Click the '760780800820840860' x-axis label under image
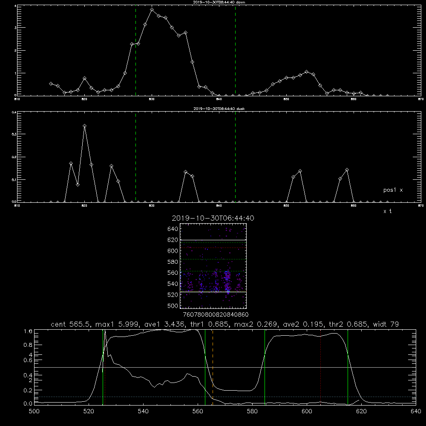Image resolution: width=426 pixels, height=426 pixels. tap(216, 315)
